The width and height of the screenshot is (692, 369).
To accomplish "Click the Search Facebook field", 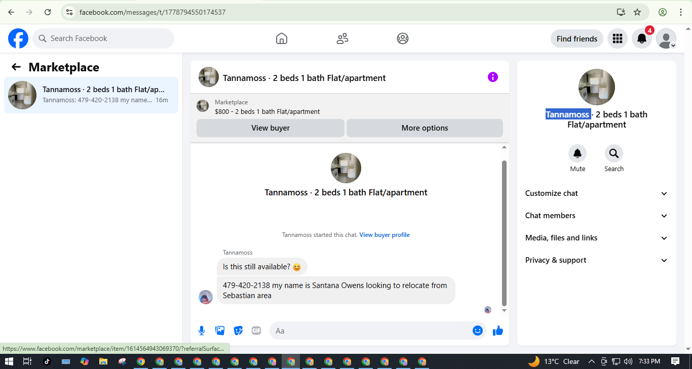I will click(x=103, y=38).
